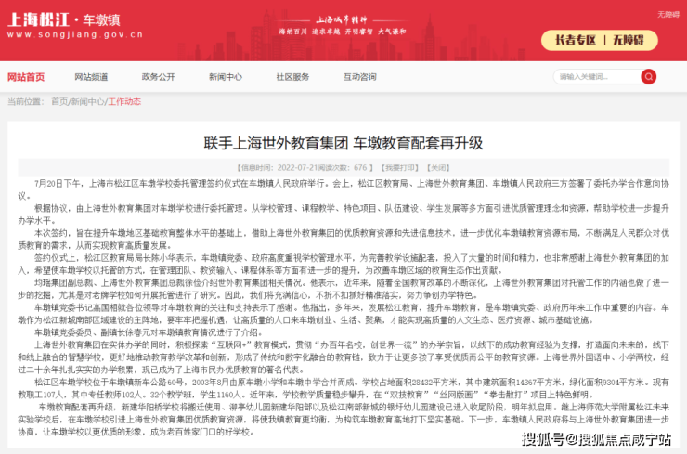Click the paragraph beginning 均瑶集团副总裁
This screenshot has height=454, width=687.
point(343,290)
